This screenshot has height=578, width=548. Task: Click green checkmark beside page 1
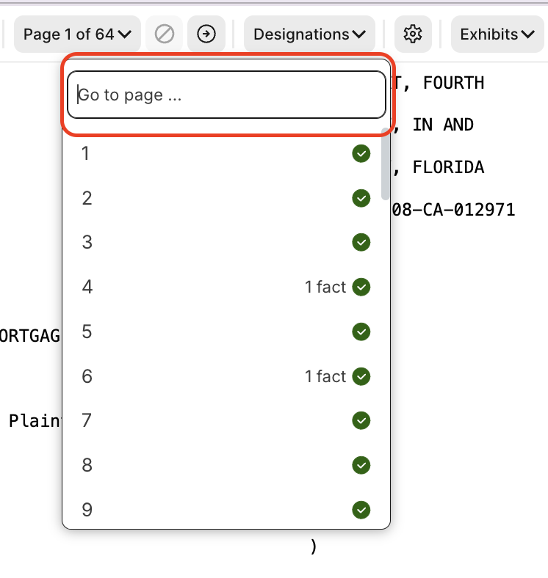coord(361,154)
